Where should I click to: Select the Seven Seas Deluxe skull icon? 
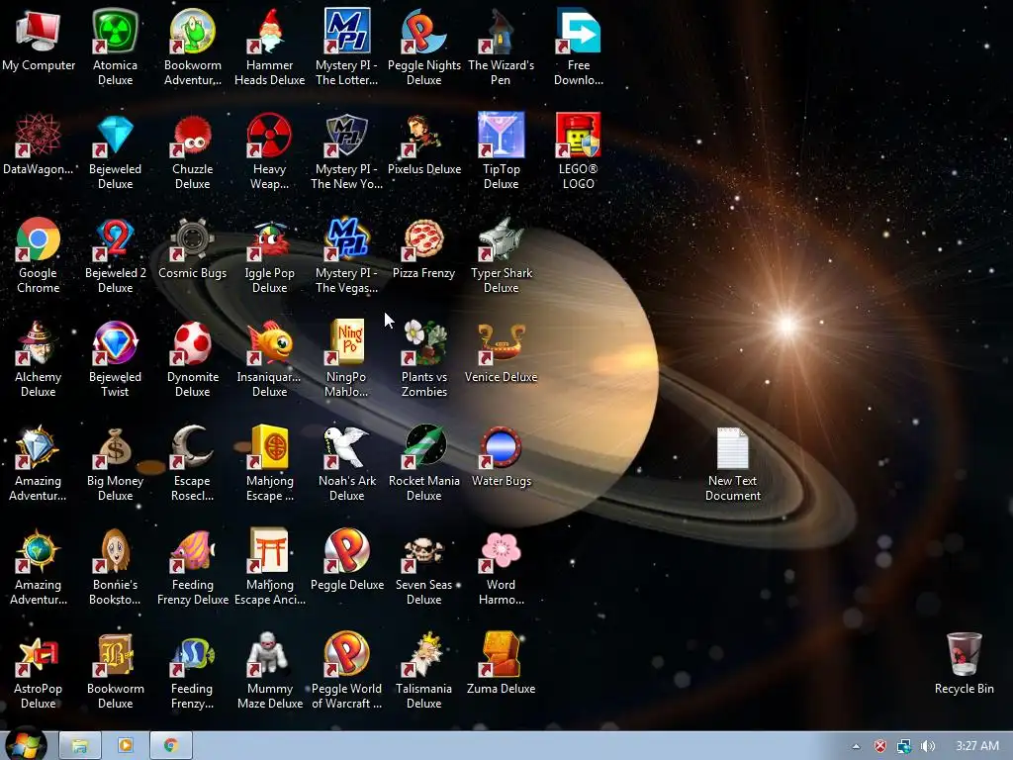[423, 552]
